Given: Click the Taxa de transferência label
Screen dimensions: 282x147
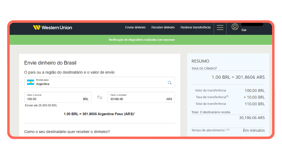Looking at the screenshot, I should click(x=212, y=97).
